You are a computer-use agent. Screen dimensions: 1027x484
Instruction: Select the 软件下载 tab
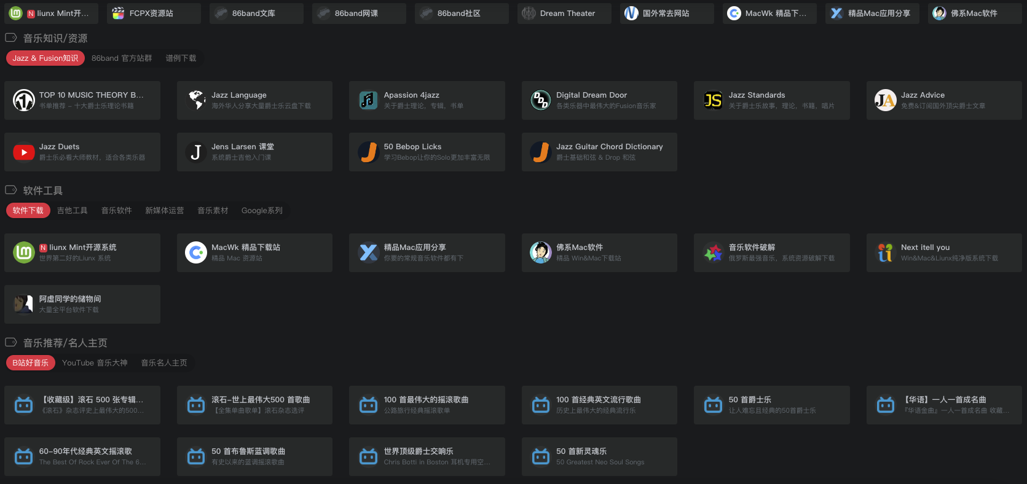(28, 211)
